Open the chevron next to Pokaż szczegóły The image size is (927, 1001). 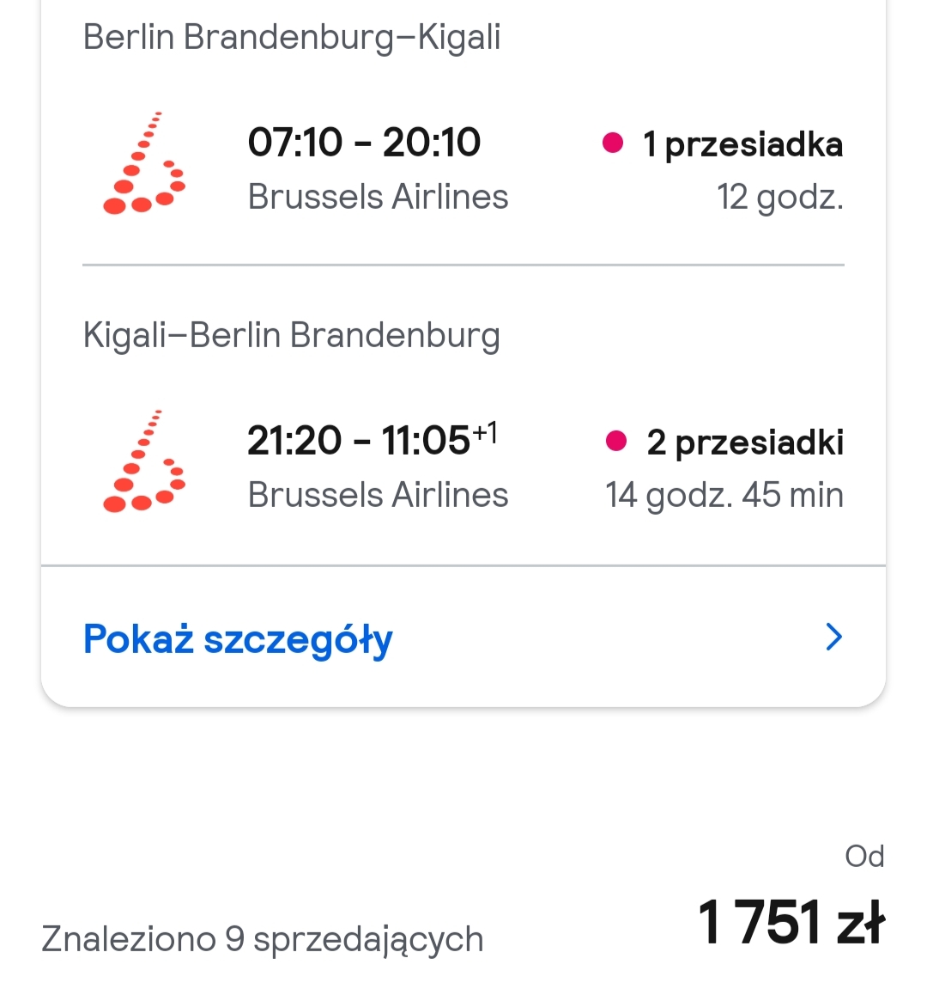[834, 637]
